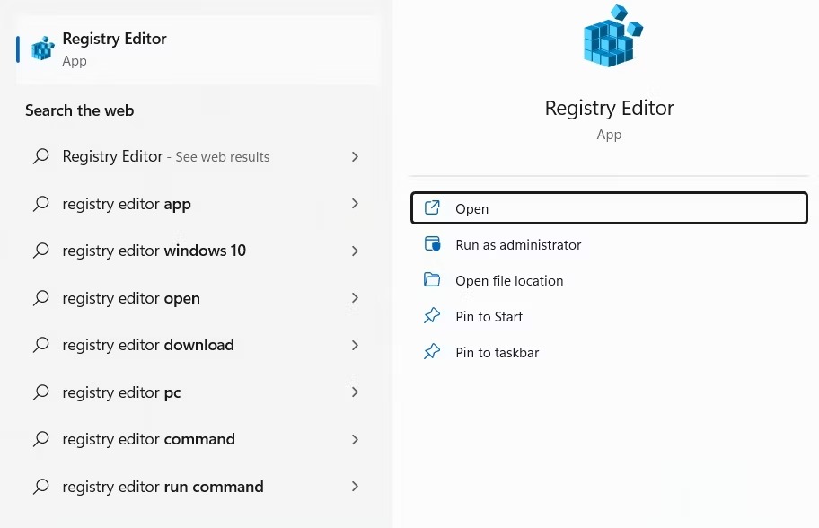Expand the "See web results" chevron
Image resolution: width=819 pixels, height=528 pixels.
pos(356,156)
